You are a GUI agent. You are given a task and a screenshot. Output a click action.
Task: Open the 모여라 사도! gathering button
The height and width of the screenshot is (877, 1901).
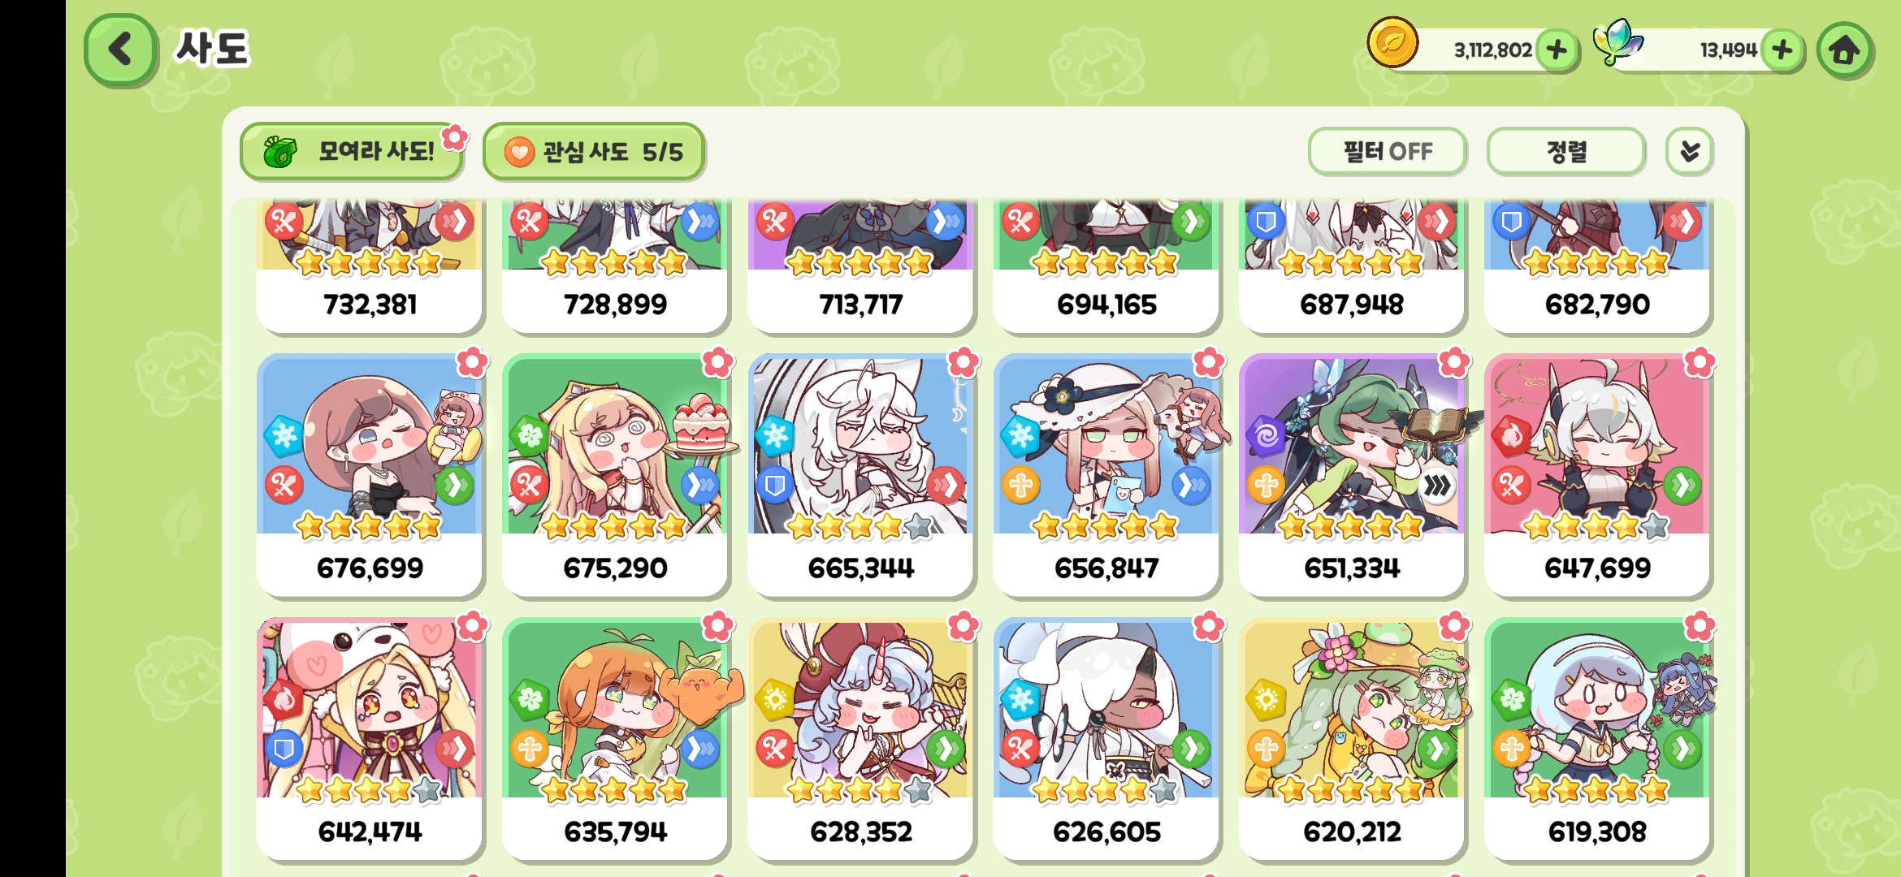[351, 152]
